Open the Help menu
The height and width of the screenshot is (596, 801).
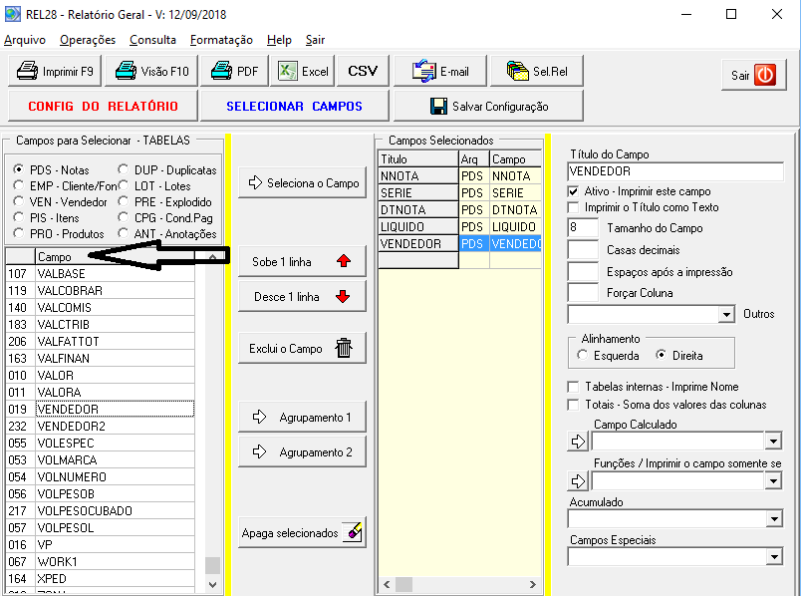pyautogui.click(x=279, y=40)
